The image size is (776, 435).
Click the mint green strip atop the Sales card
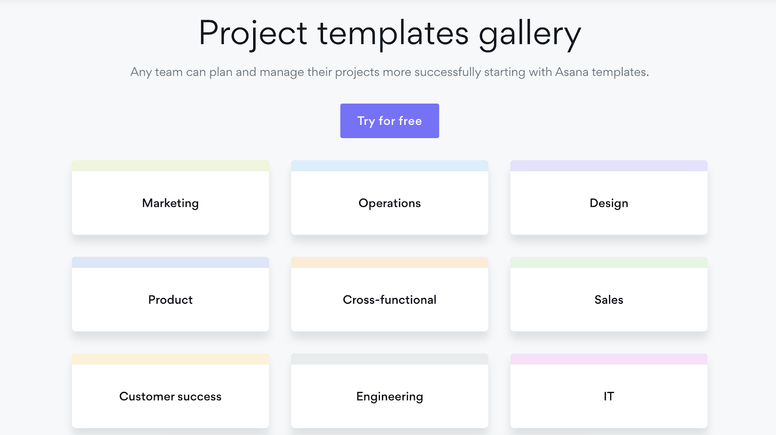pos(609,262)
